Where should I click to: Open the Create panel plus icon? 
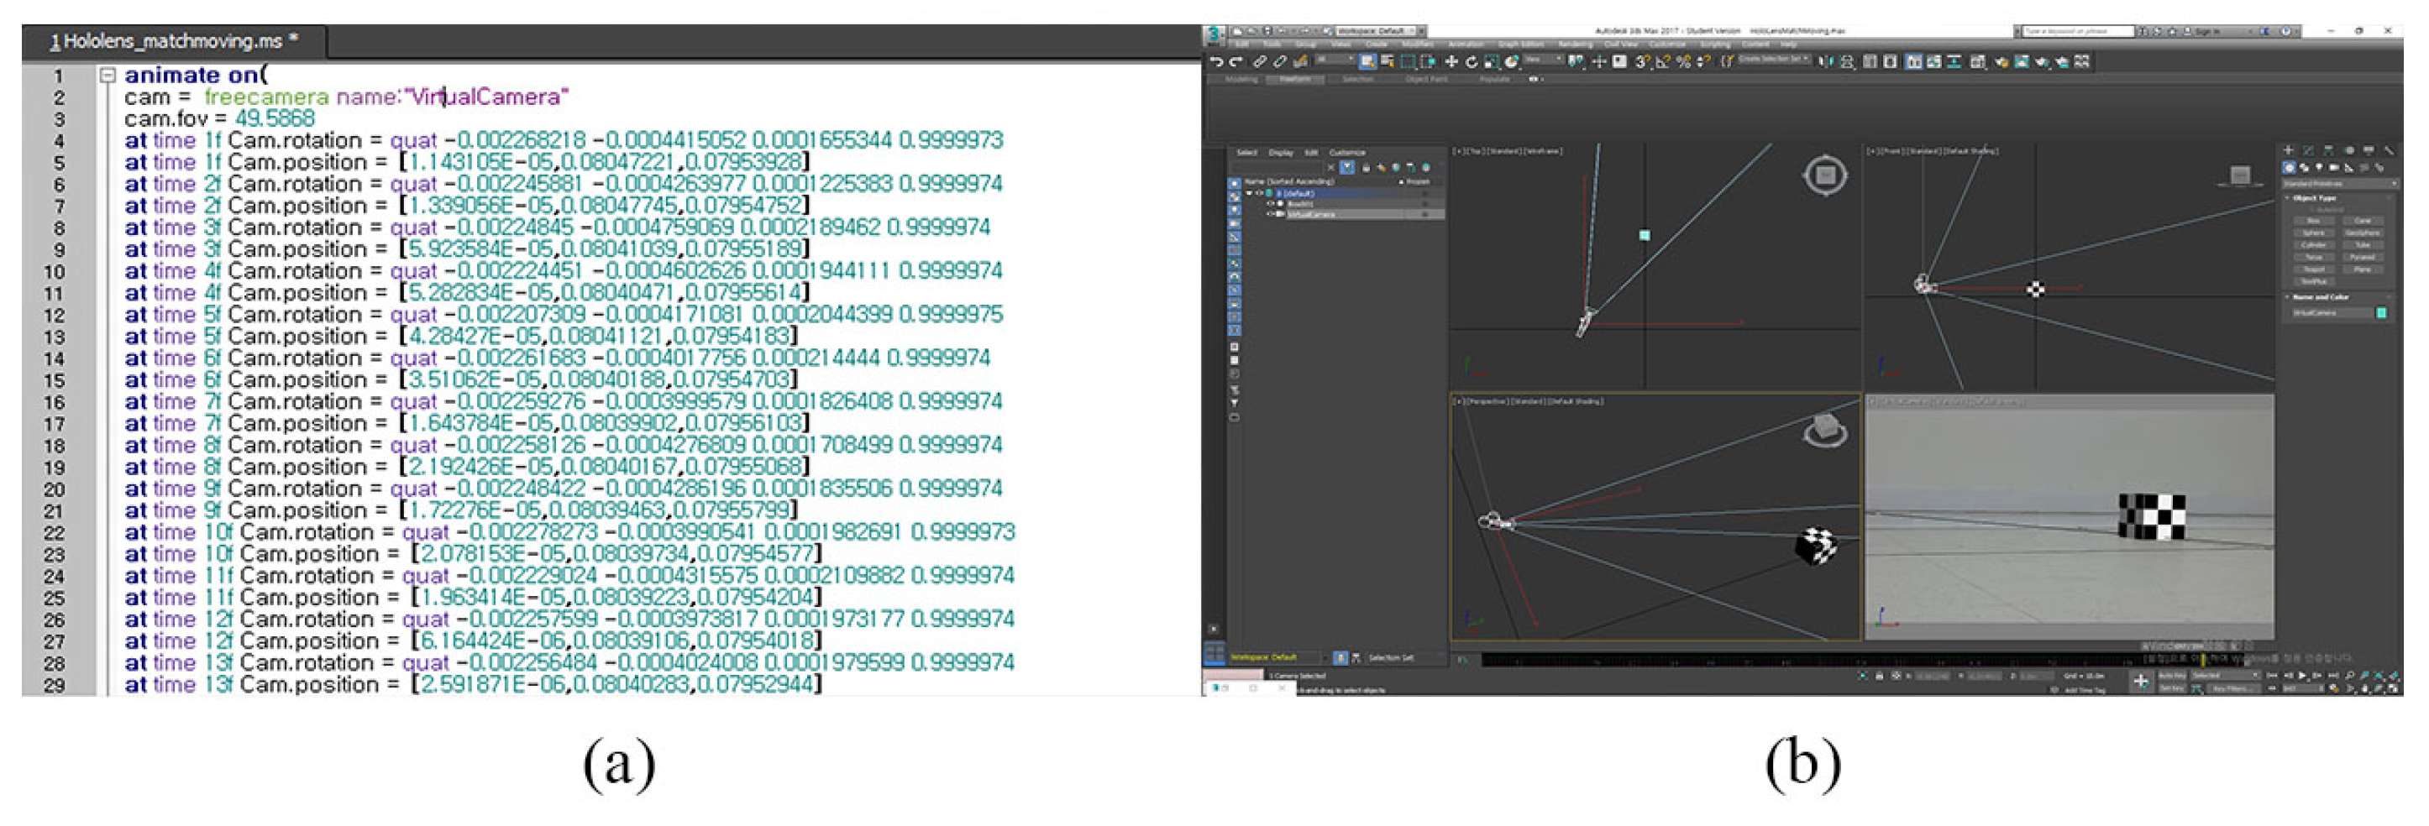[2289, 150]
